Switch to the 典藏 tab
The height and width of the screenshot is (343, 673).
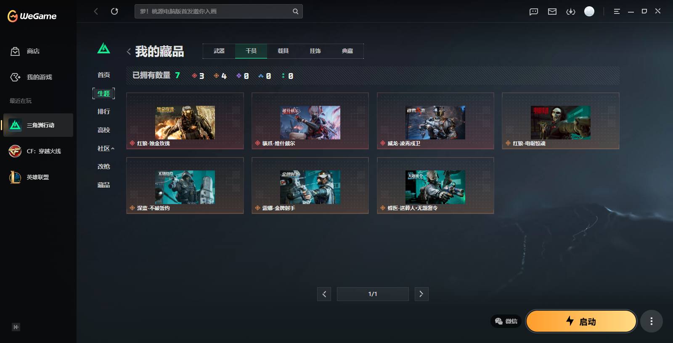pos(347,51)
